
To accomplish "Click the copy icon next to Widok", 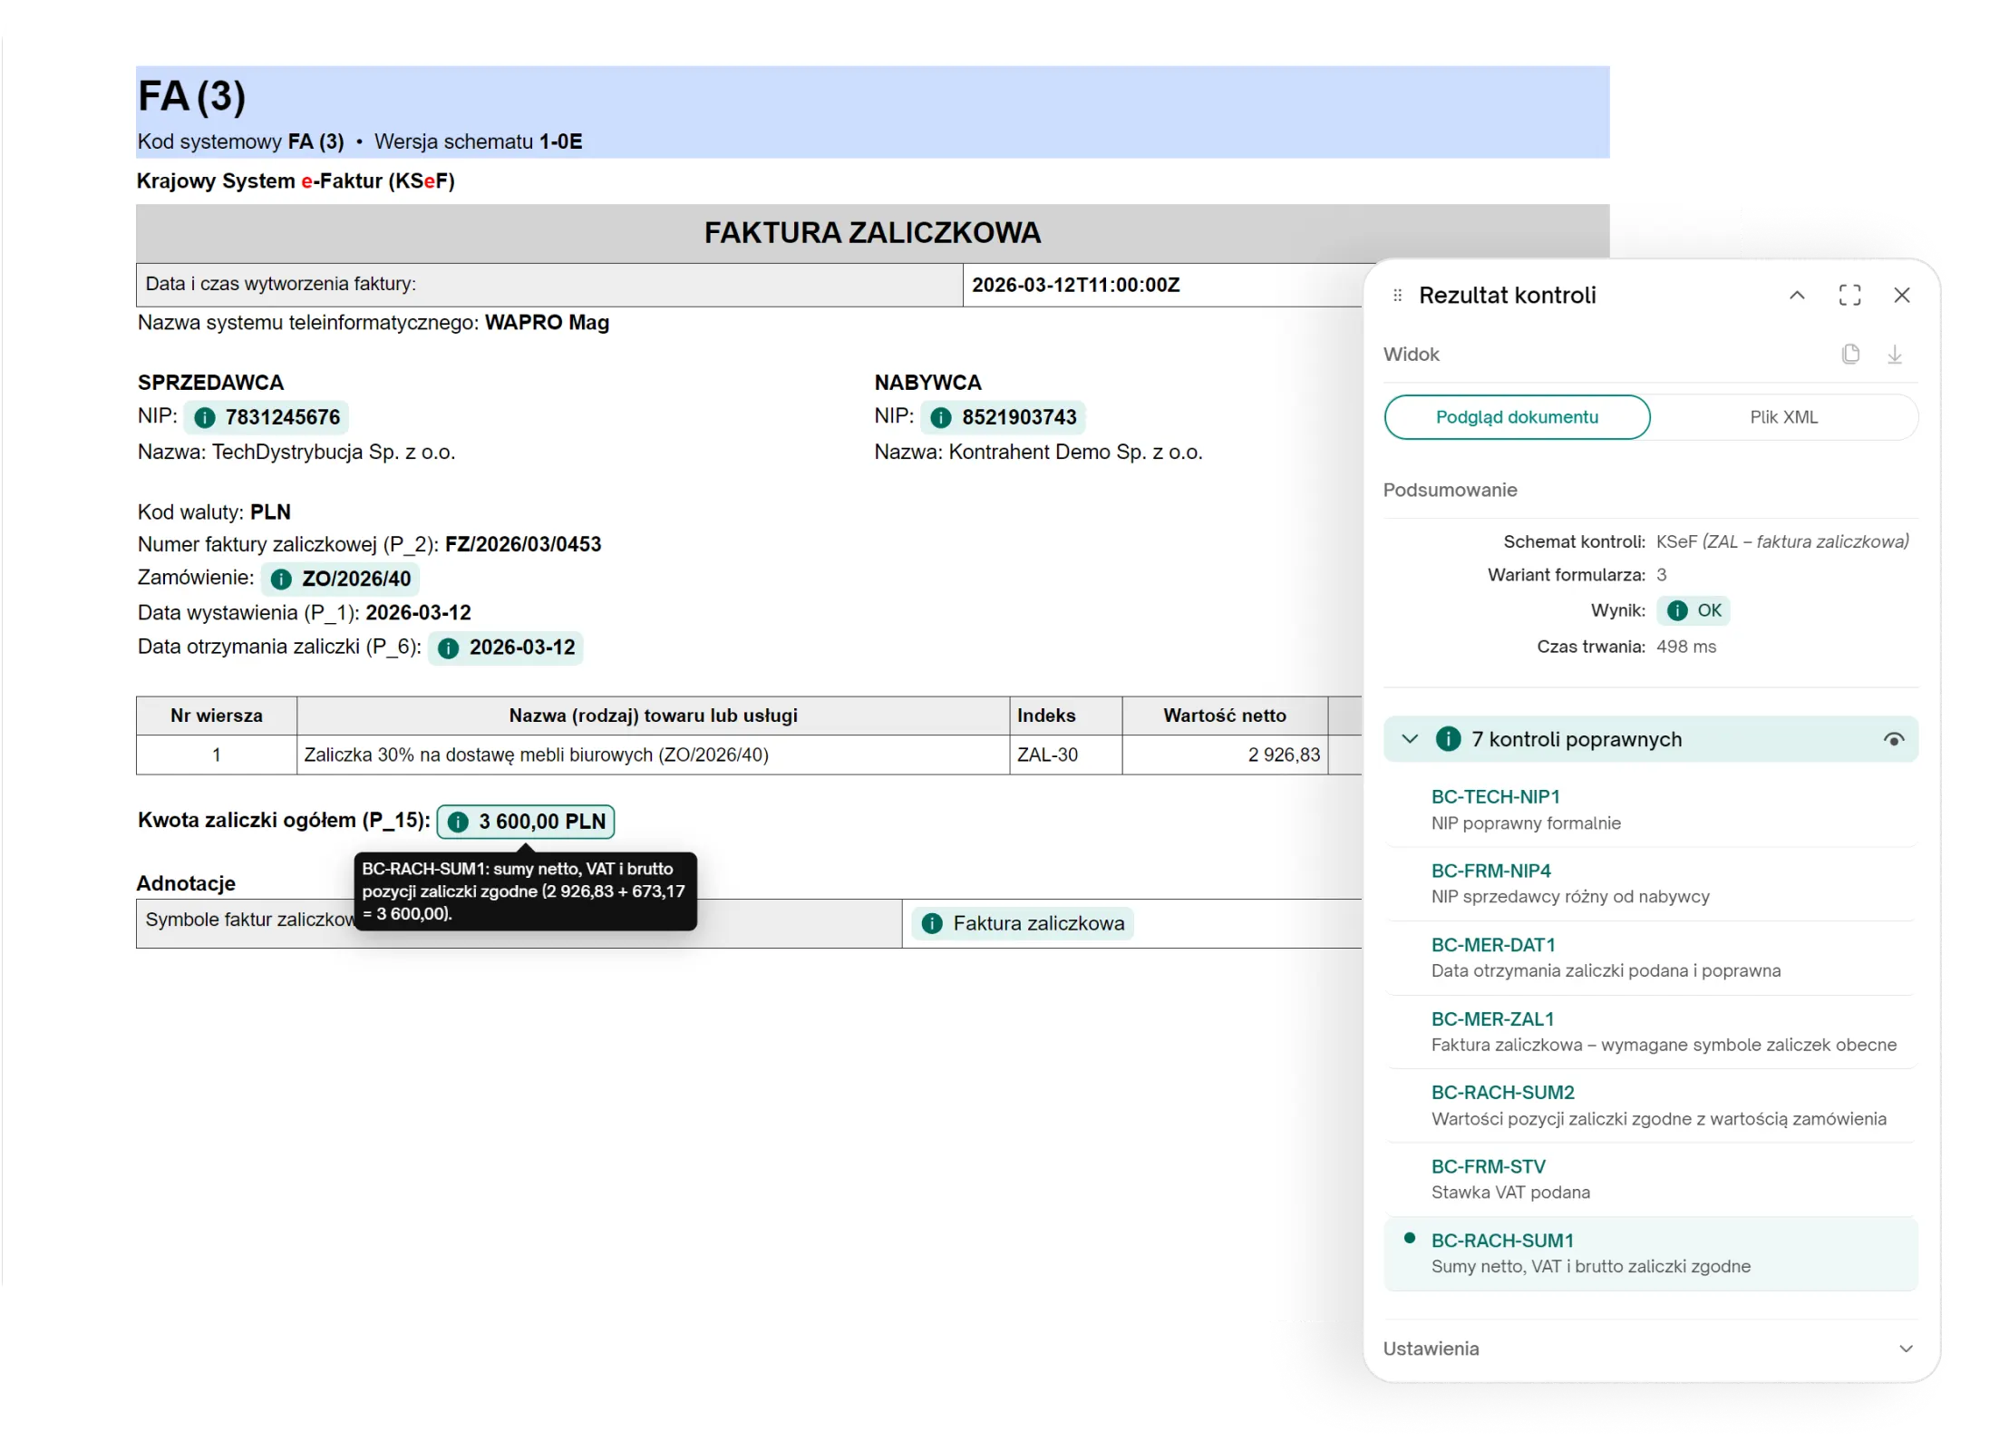I will (1850, 354).
